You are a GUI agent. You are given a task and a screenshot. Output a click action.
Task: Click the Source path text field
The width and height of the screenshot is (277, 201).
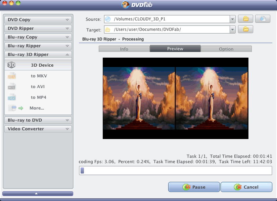click(x=167, y=19)
